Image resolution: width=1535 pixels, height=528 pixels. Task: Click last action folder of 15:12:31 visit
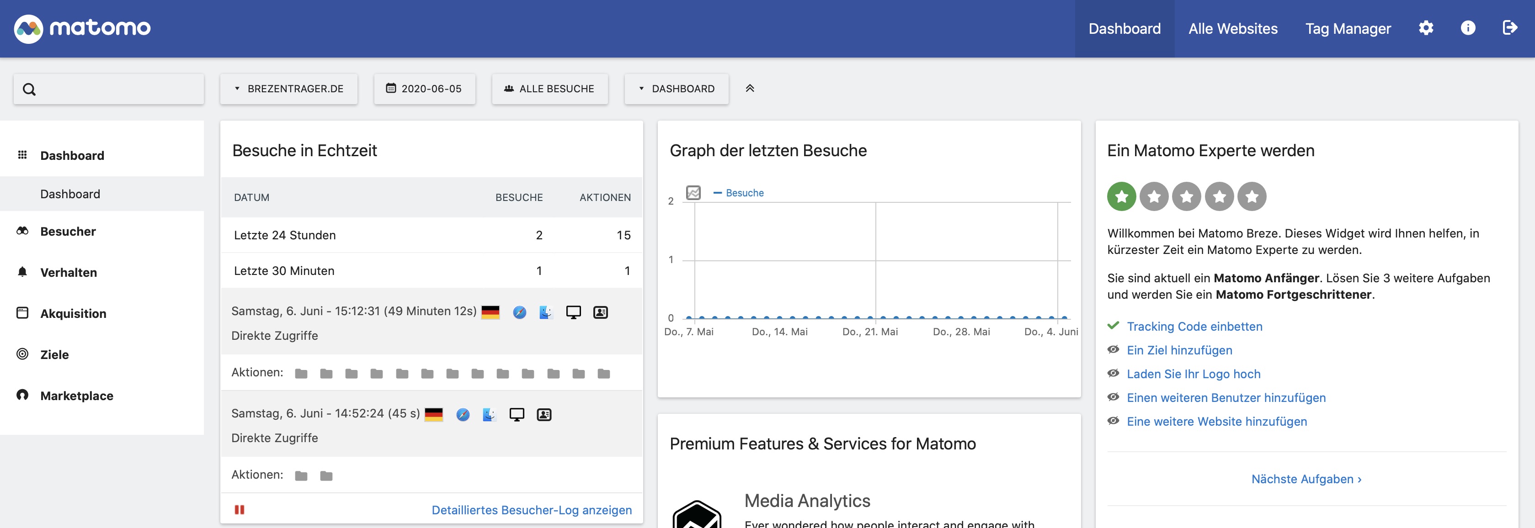coord(604,374)
